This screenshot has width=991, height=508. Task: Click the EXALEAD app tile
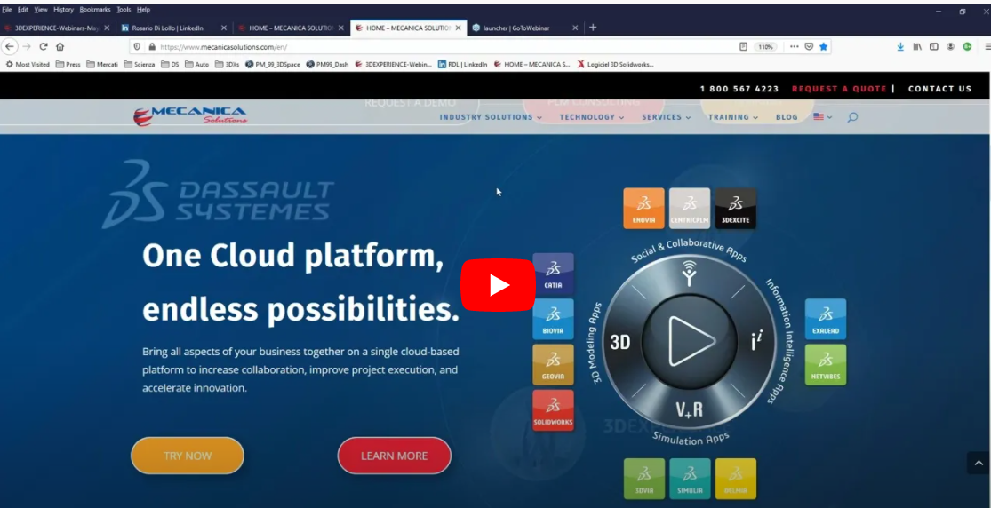pyautogui.click(x=826, y=319)
